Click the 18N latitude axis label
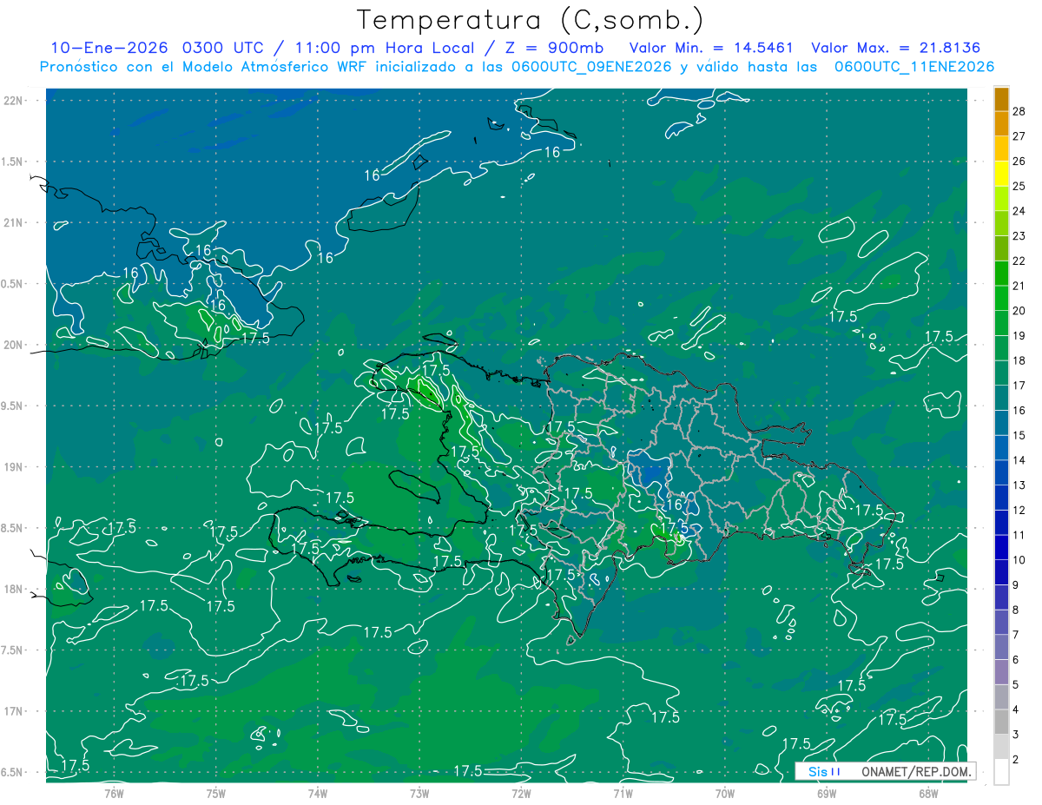 pos(13,589)
